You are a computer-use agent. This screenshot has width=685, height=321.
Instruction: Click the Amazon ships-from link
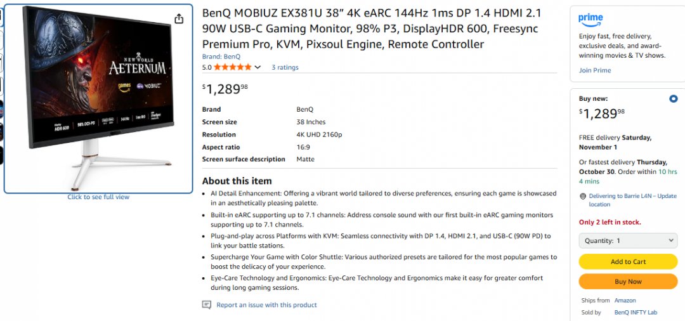(x=625, y=301)
